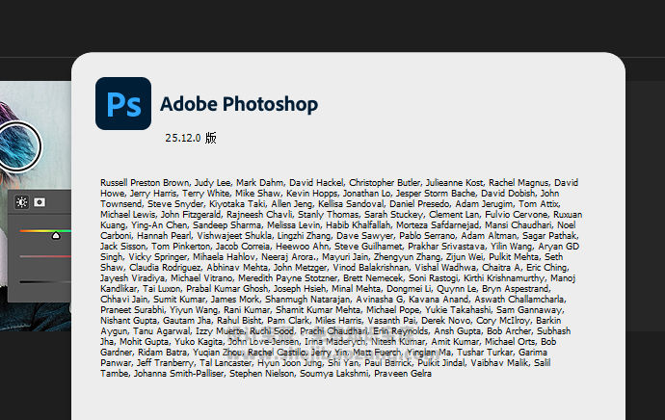Click the Photoshop Ps logo icon
Image resolution: width=665 pixels, height=420 pixels.
tap(123, 103)
